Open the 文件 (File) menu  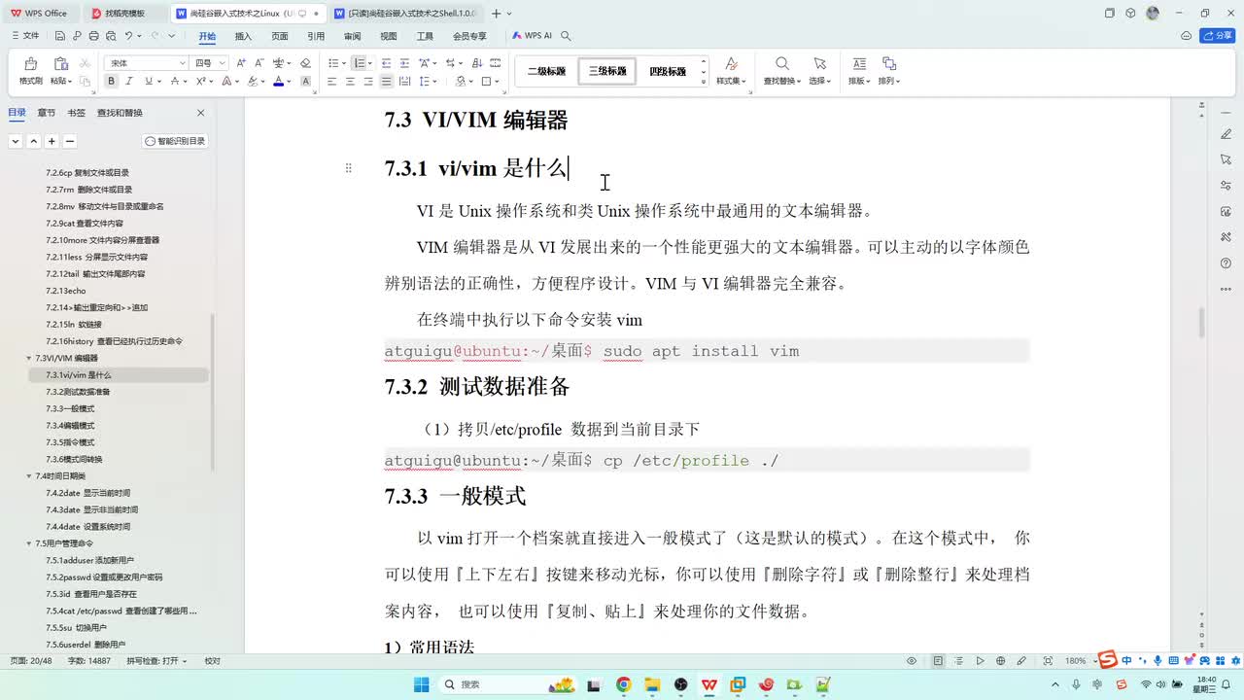tap(25, 36)
